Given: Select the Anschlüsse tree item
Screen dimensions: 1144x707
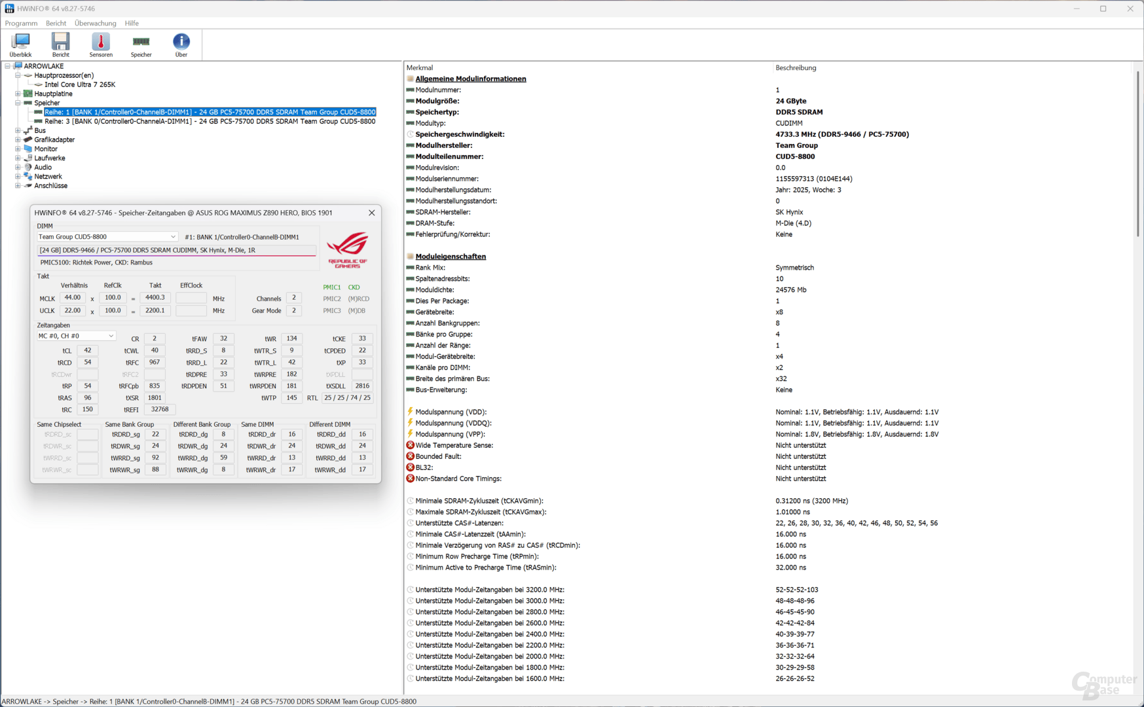Looking at the screenshot, I should 50,185.
